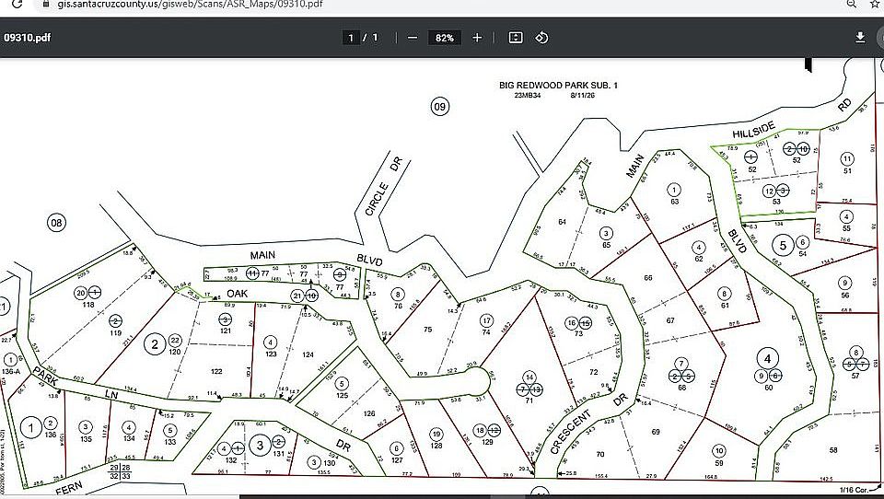Click the CRESCENT street label
The height and width of the screenshot is (499, 884).
point(571,433)
